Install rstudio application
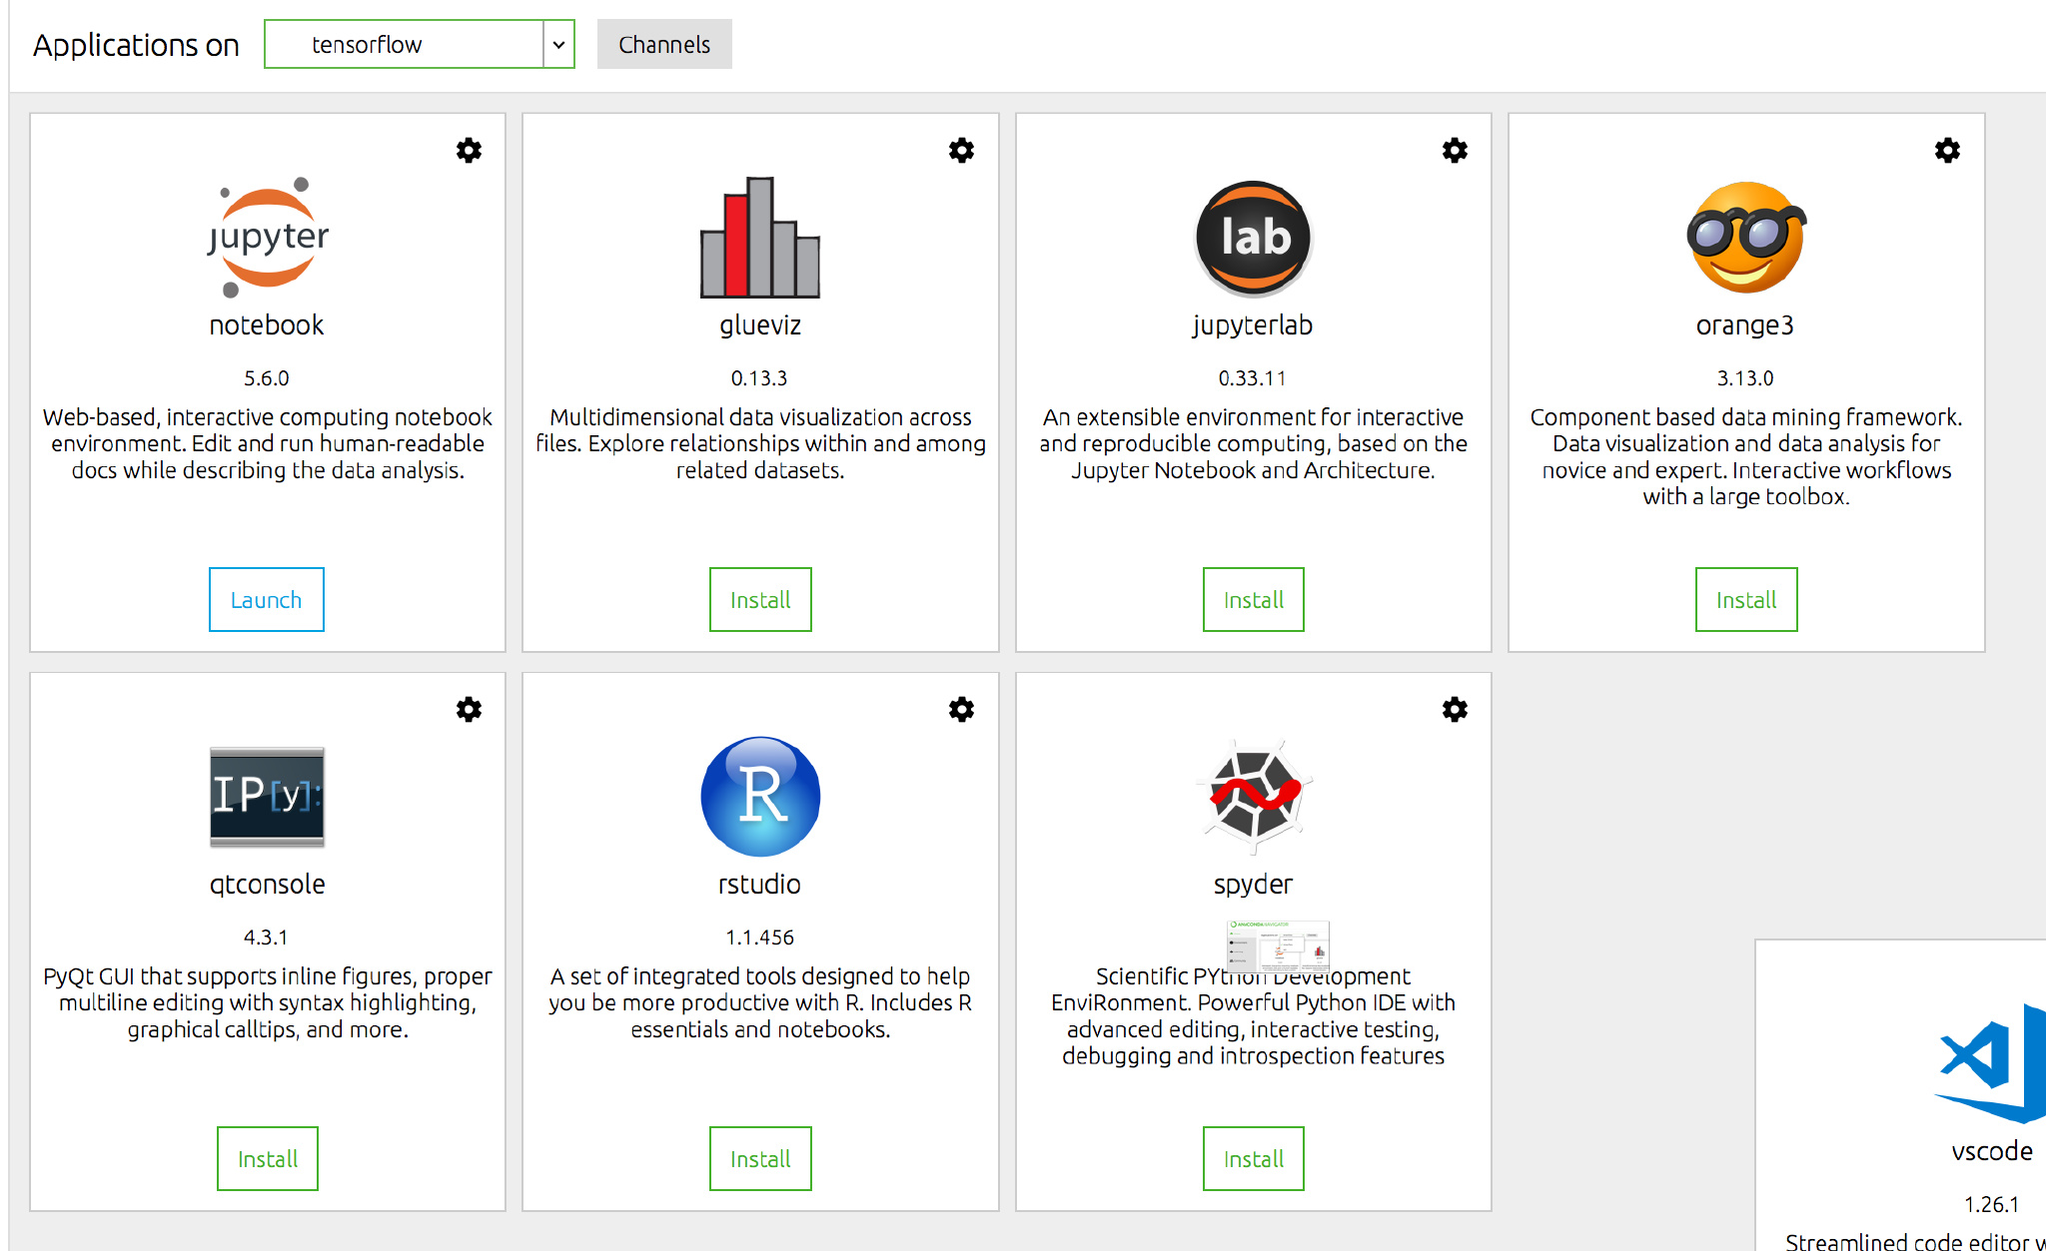2046x1251 pixels. tap(760, 1159)
